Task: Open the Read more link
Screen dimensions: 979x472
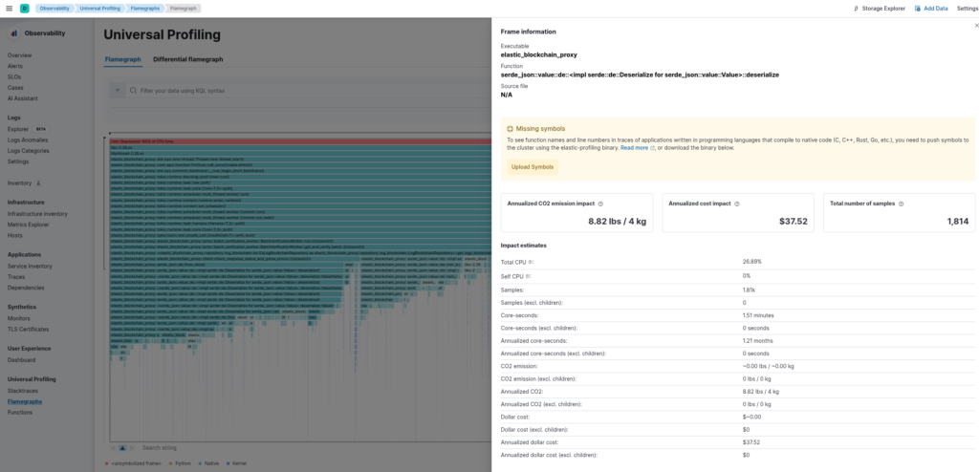Action: 634,149
